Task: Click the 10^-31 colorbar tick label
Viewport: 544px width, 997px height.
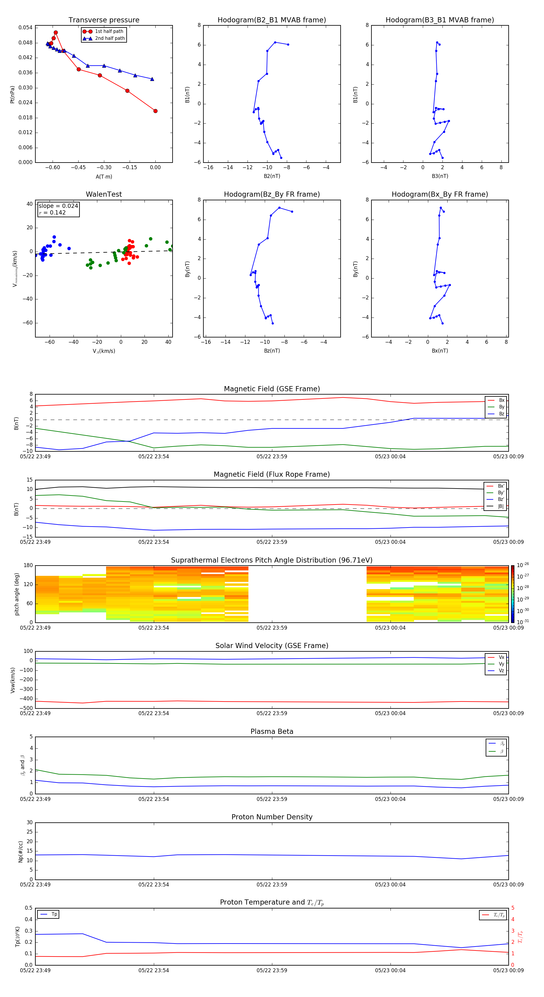Action: pyautogui.click(x=523, y=622)
